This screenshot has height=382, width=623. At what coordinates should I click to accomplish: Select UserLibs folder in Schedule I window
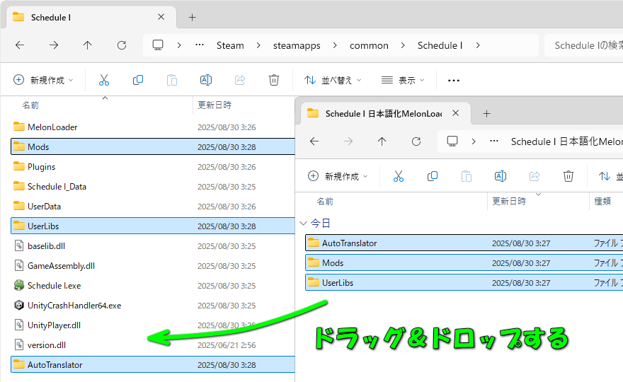(153, 226)
